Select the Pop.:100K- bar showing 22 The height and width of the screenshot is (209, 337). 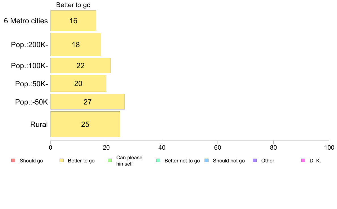coord(81,65)
